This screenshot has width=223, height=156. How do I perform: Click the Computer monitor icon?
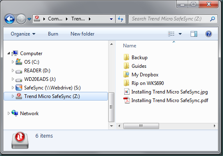point(15,53)
